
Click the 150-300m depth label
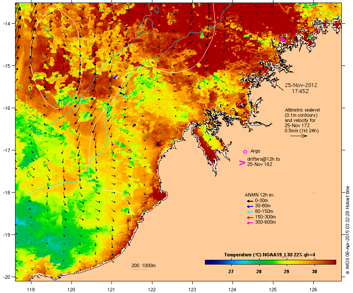(265, 217)
